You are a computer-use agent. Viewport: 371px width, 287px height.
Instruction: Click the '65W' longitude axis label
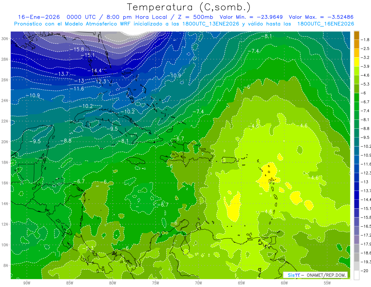click(x=241, y=283)
